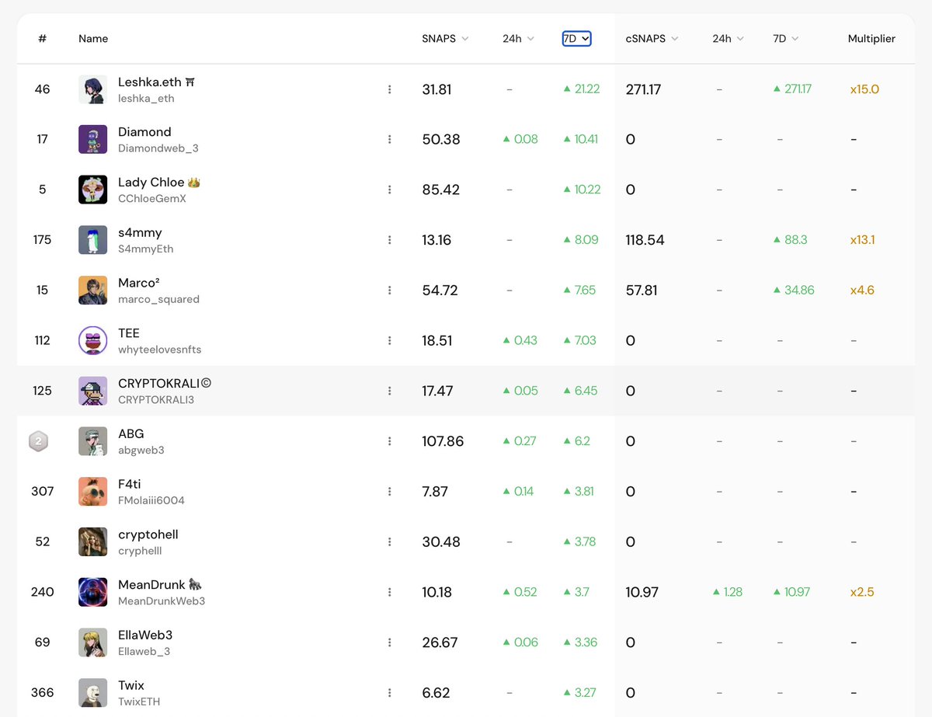The height and width of the screenshot is (717, 932).
Task: Click EllaWeb3's avatar image
Action: click(x=93, y=642)
